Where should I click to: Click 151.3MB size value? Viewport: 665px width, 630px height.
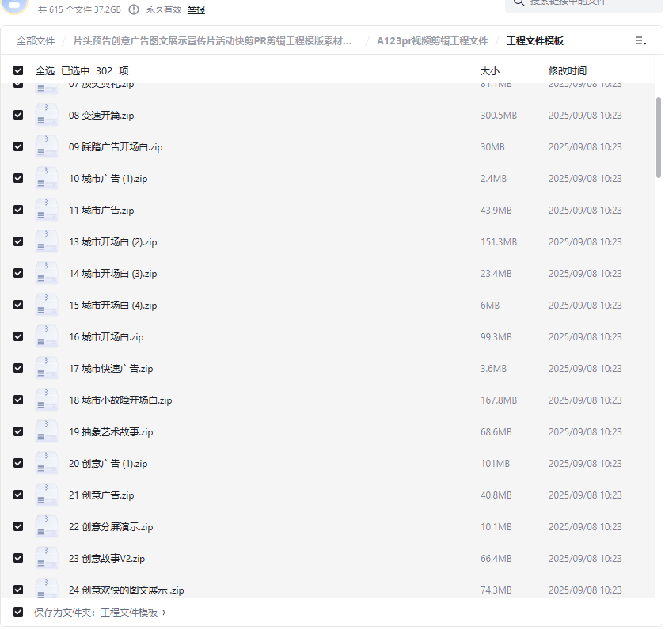(498, 242)
